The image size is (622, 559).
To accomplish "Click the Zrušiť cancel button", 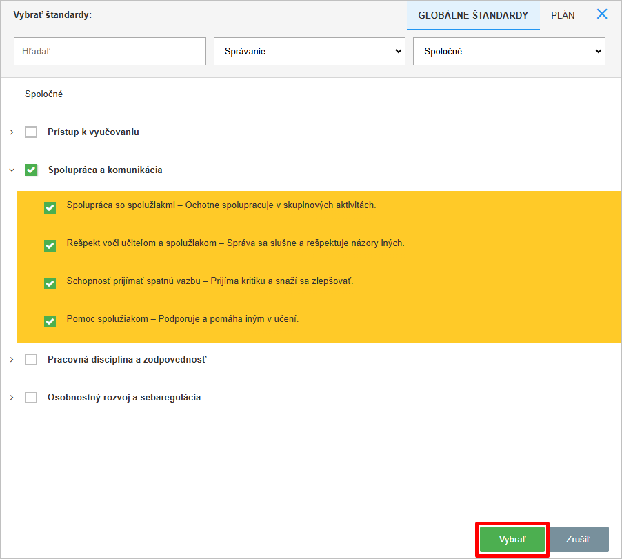I will pyautogui.click(x=578, y=540).
